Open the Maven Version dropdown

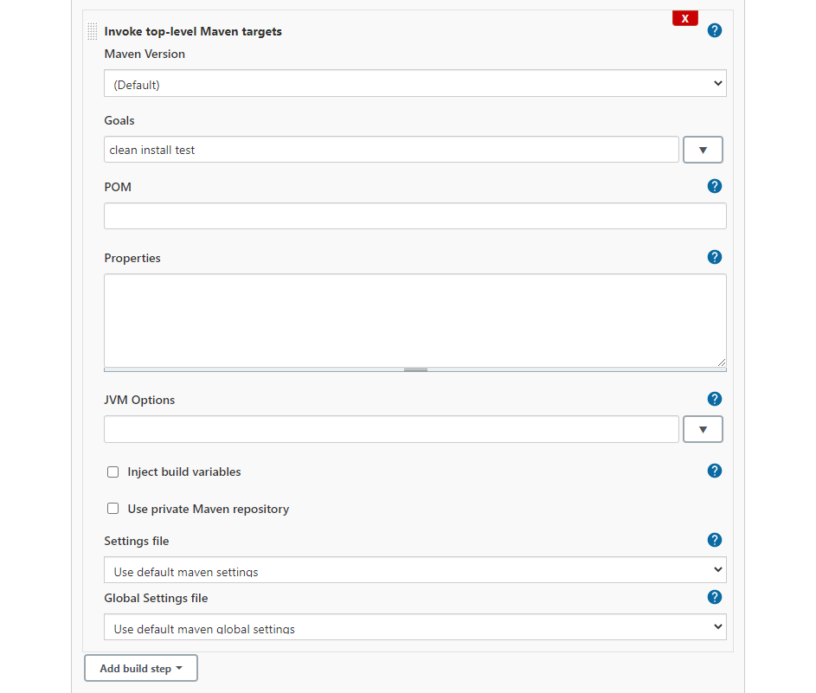414,83
